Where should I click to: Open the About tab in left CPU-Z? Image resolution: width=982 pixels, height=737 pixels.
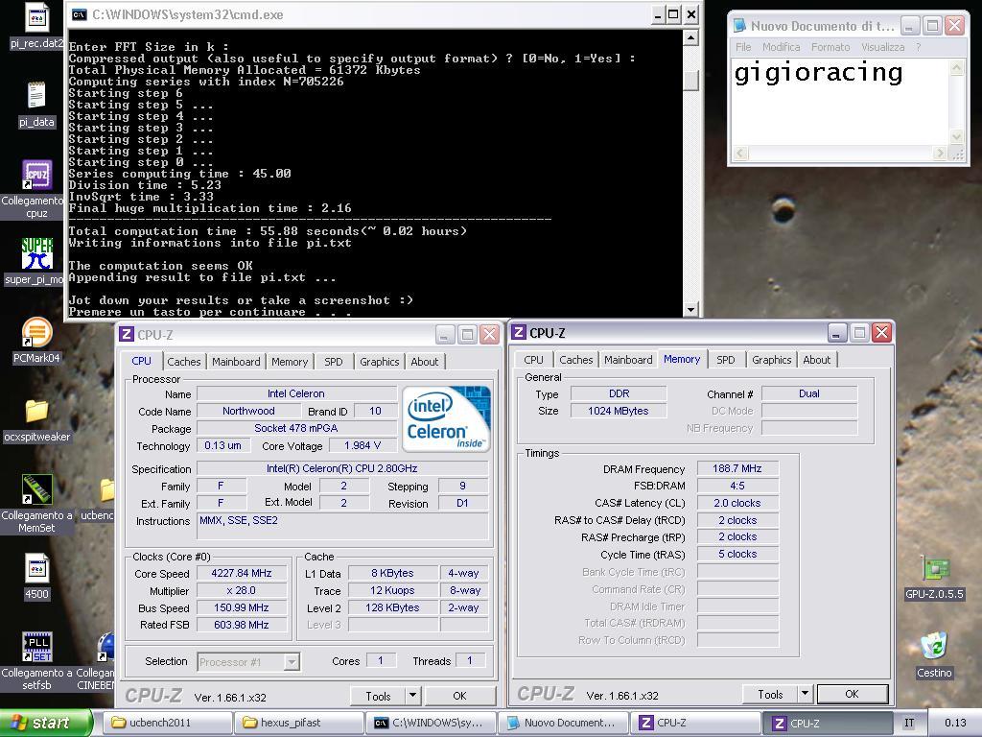coord(425,362)
